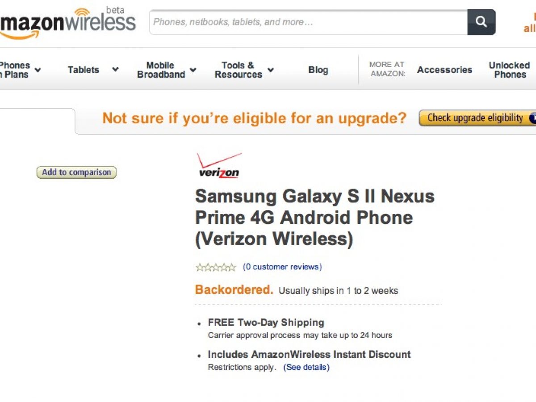This screenshot has height=402, width=536.
Task: Open the Tablets menu label
Action: click(84, 70)
